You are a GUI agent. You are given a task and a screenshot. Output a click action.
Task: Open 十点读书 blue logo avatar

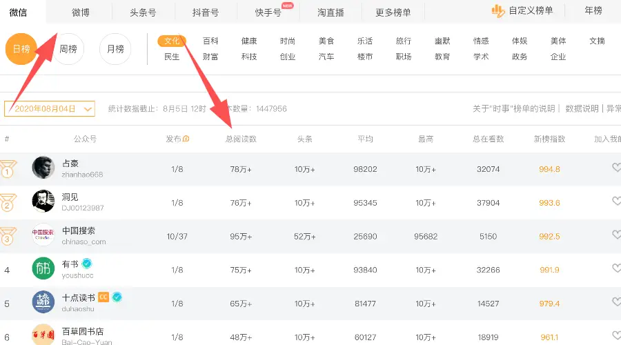pyautogui.click(x=43, y=302)
